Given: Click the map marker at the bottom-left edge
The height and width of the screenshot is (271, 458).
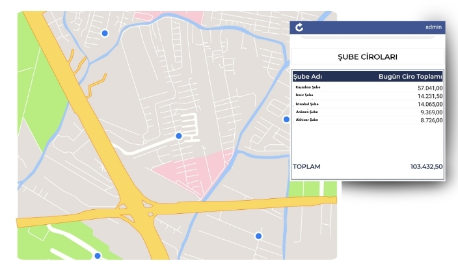Looking at the screenshot, I should [x=98, y=255].
